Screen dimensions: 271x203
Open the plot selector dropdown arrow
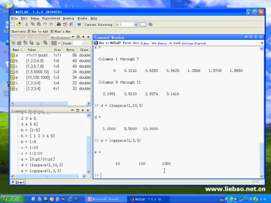point(59,43)
